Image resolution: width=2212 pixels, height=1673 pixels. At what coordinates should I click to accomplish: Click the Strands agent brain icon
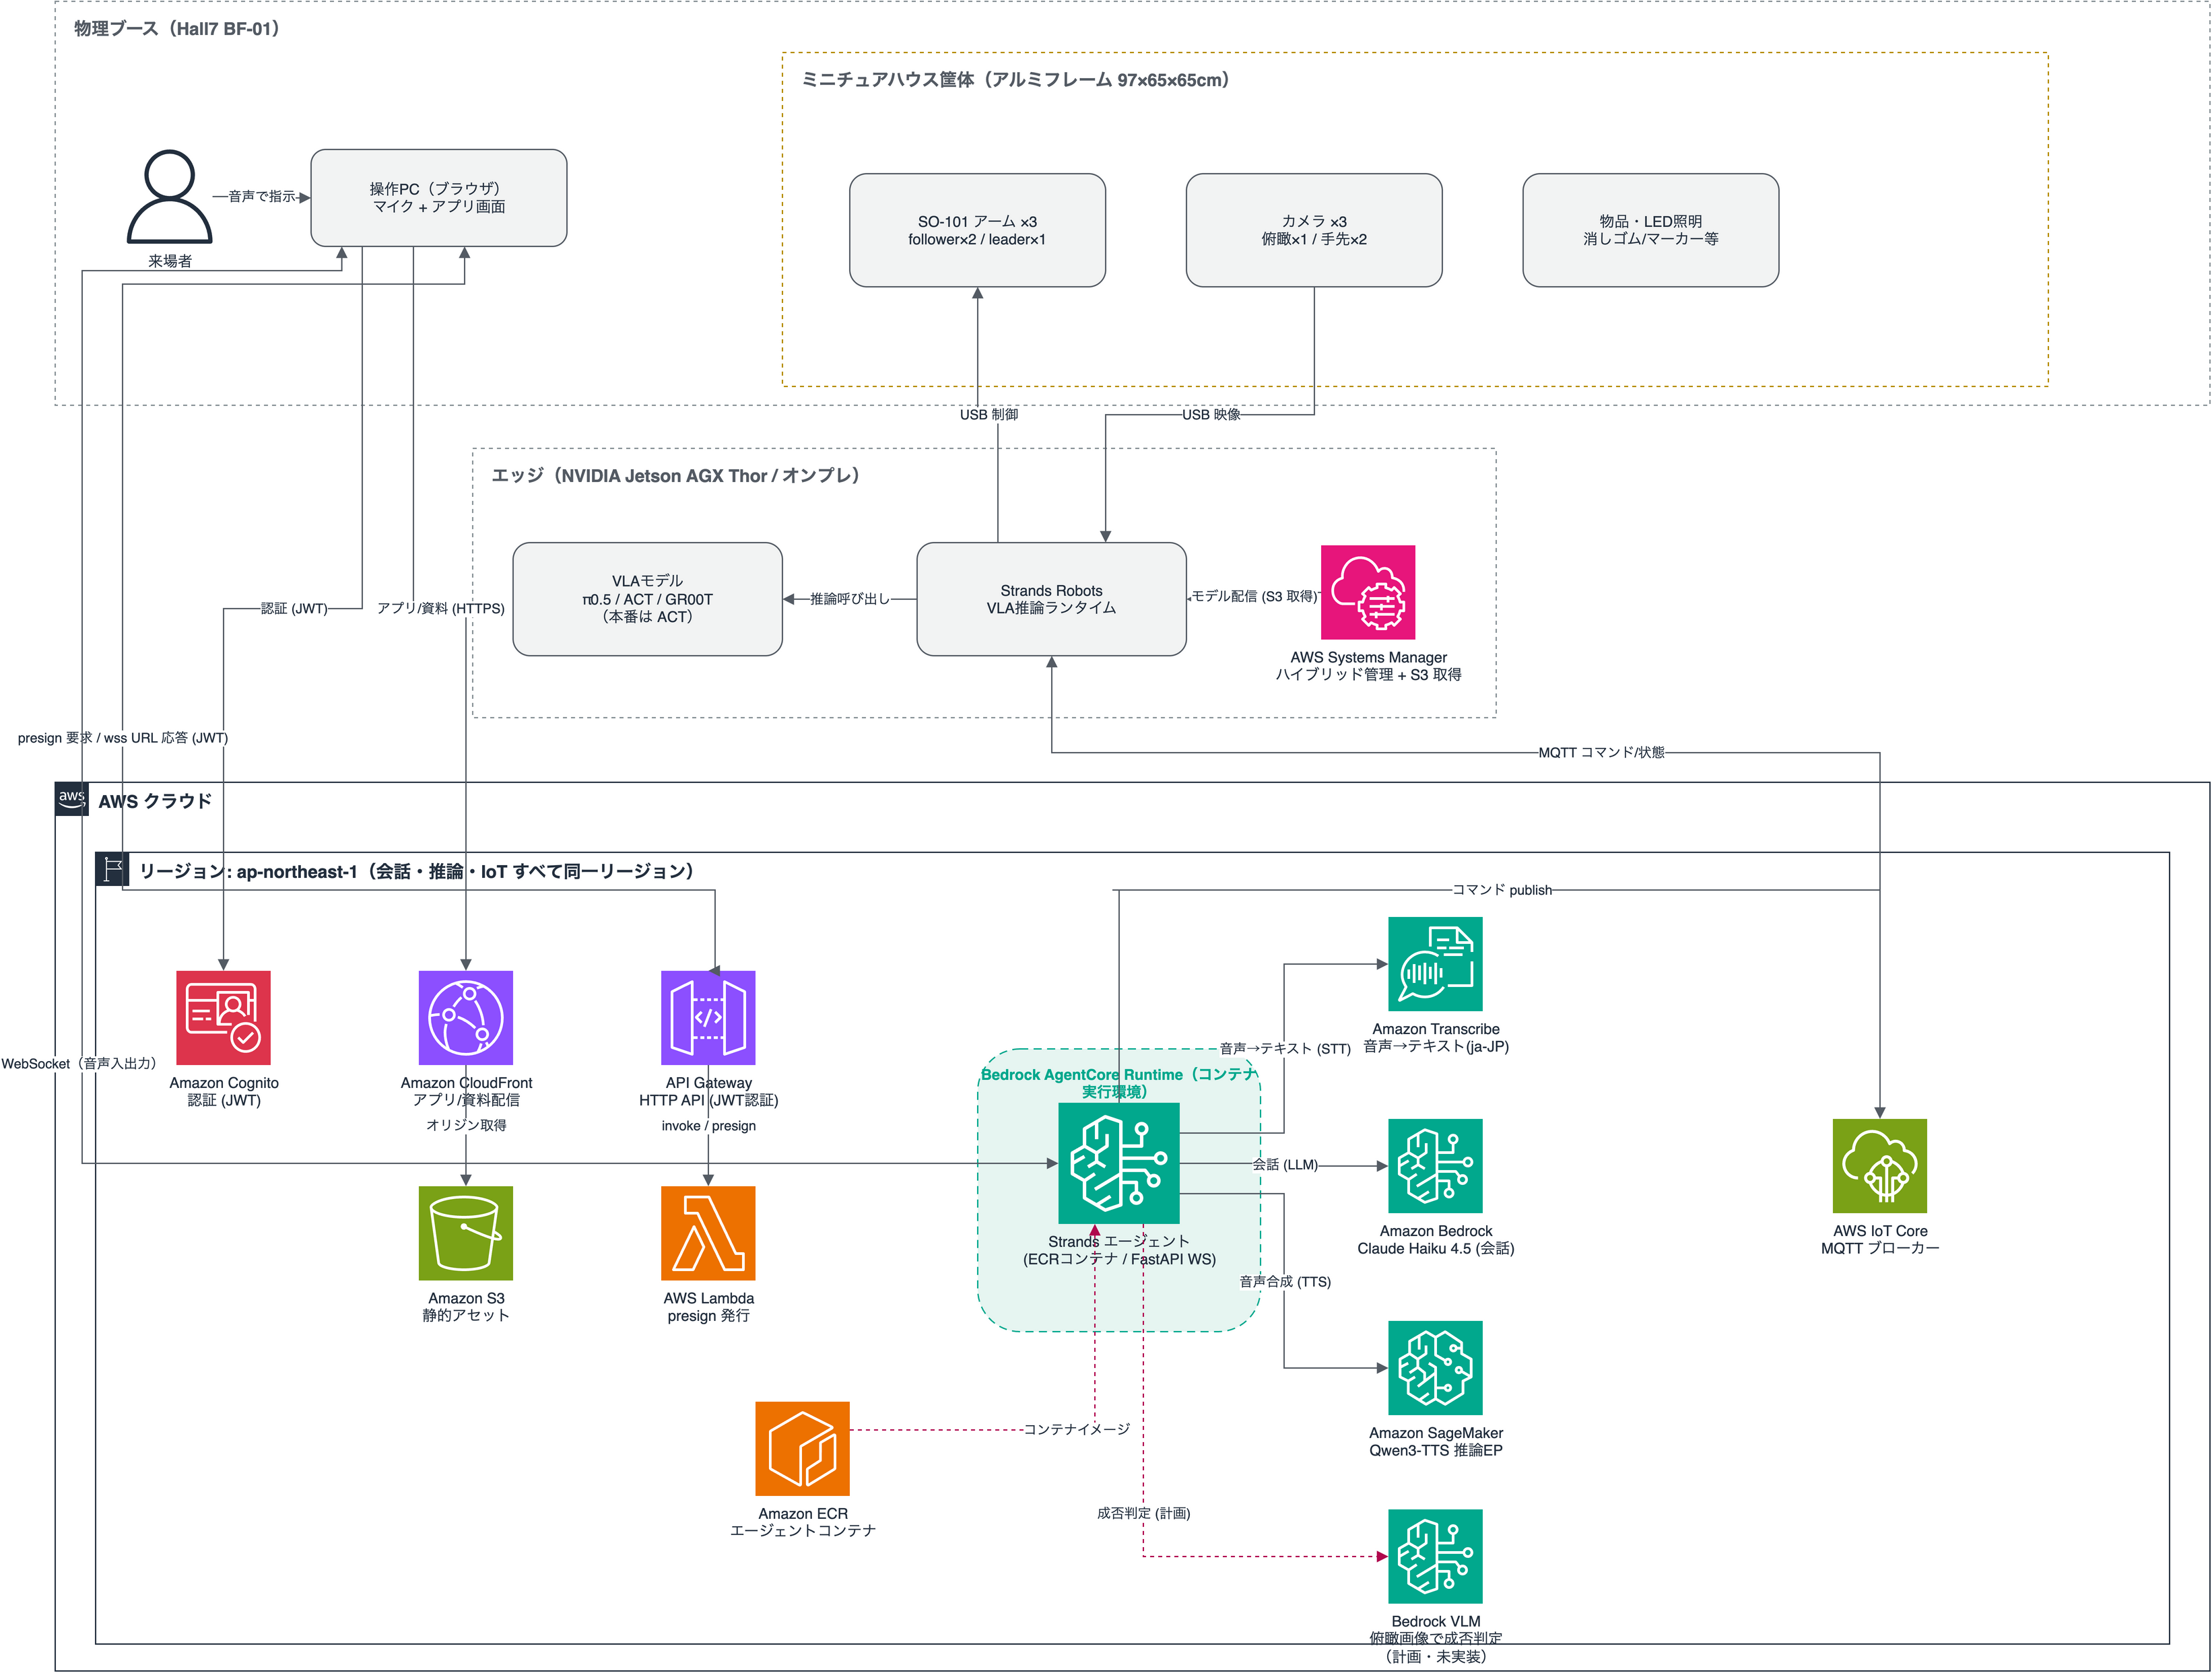[1119, 1163]
